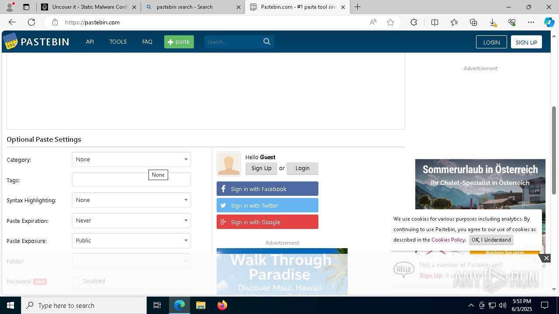559x314 pixels.
Task: Click SIGN UP button in header
Action: point(526,42)
